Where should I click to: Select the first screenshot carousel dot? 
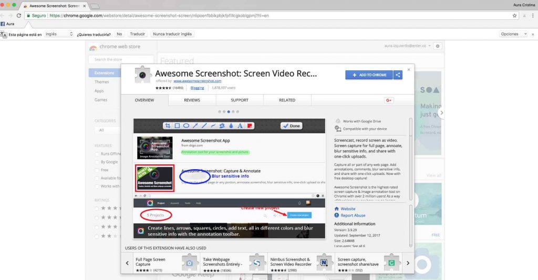[220, 112]
